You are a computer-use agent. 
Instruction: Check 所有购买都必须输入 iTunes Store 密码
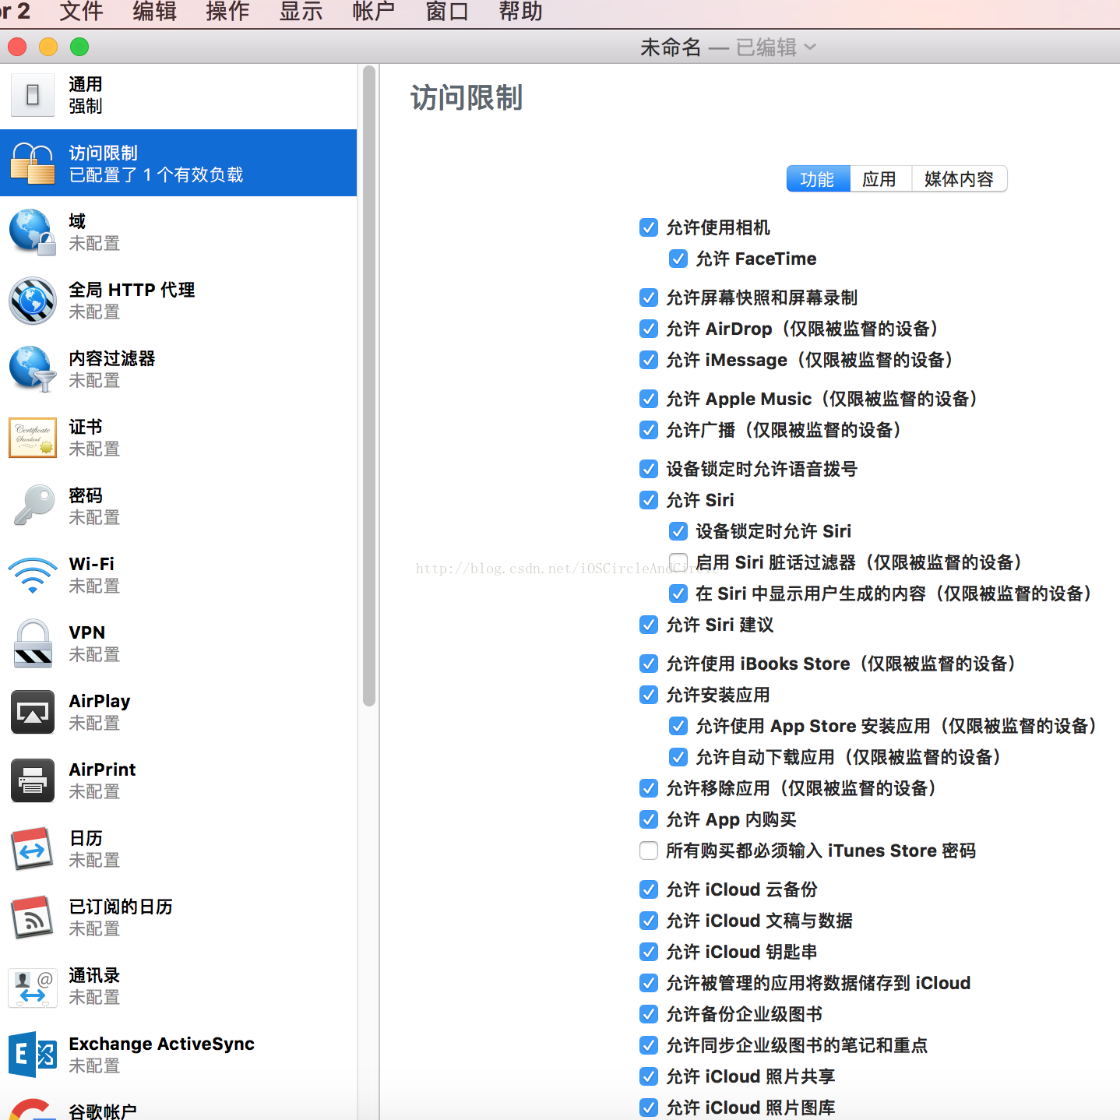pyautogui.click(x=649, y=851)
